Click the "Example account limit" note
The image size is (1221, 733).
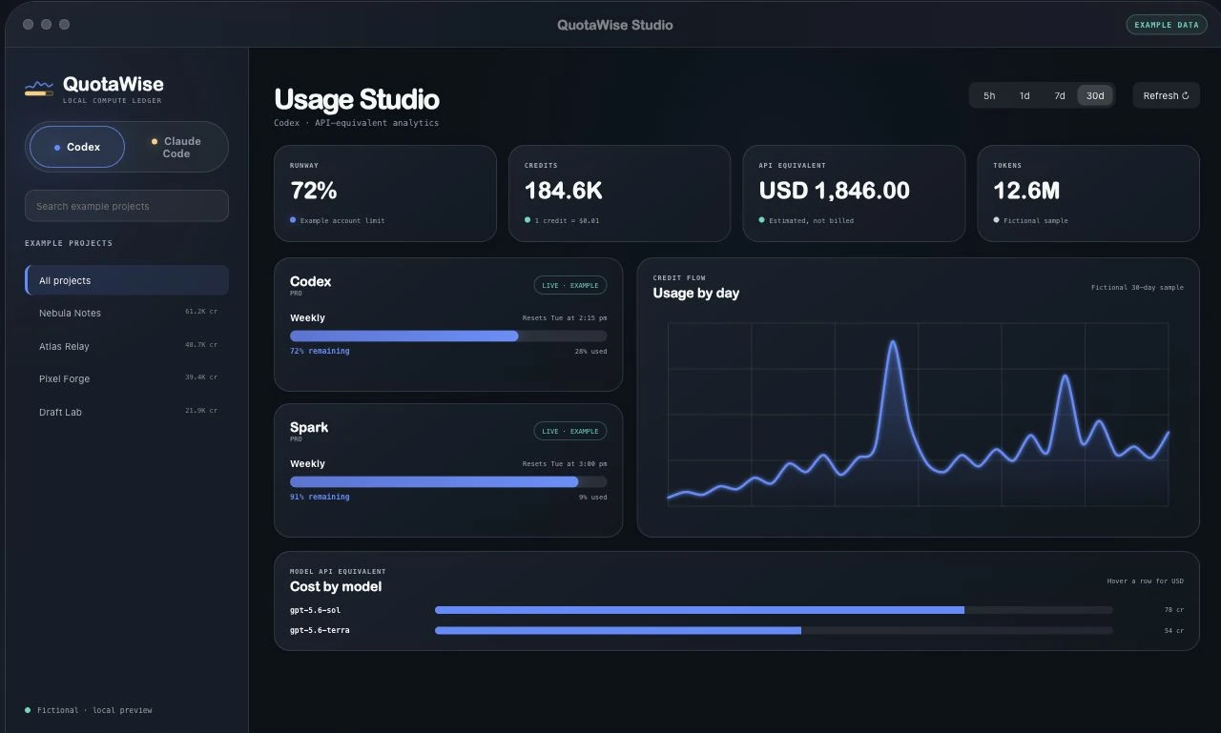click(342, 221)
